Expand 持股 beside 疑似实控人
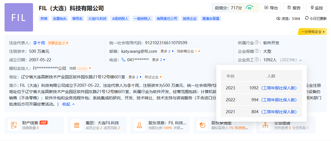Image resolution: width=331 pixels, height=141 pixels. (x=80, y=68)
